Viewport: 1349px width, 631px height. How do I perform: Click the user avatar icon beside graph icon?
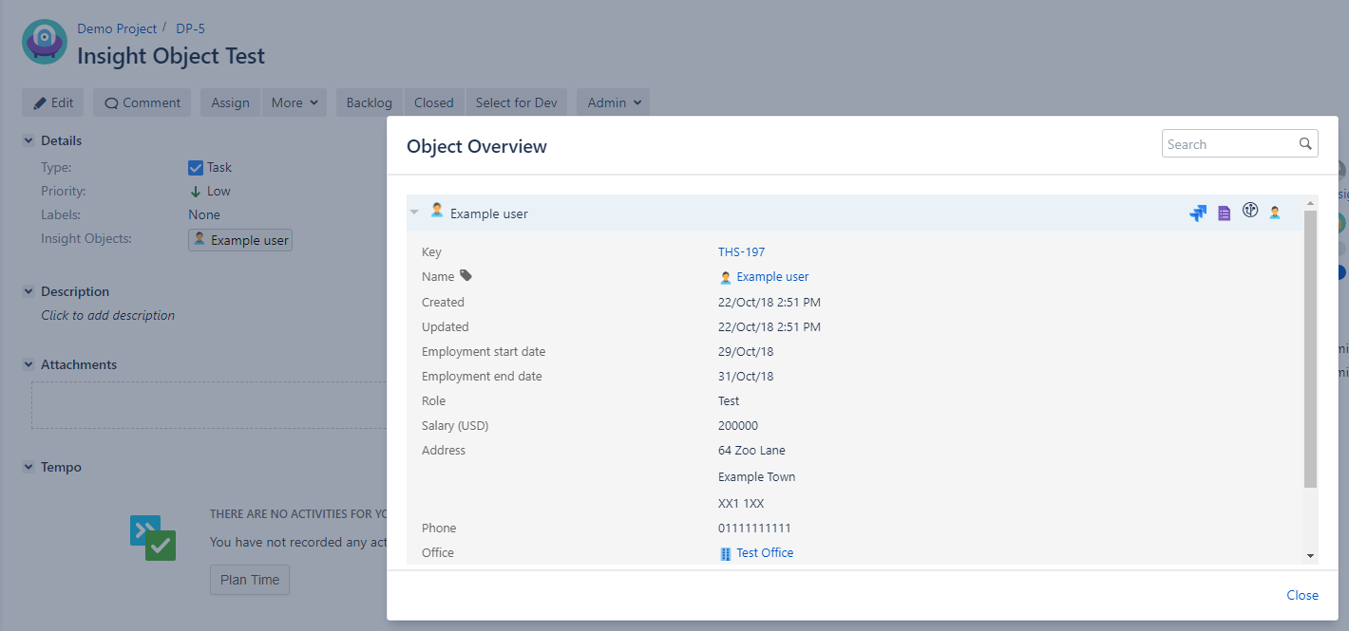[1275, 213]
